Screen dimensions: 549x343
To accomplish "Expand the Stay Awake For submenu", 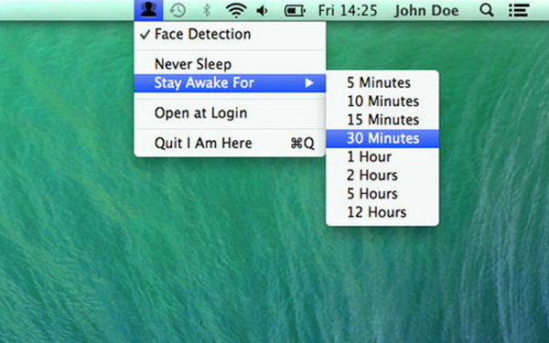I will pos(230,83).
